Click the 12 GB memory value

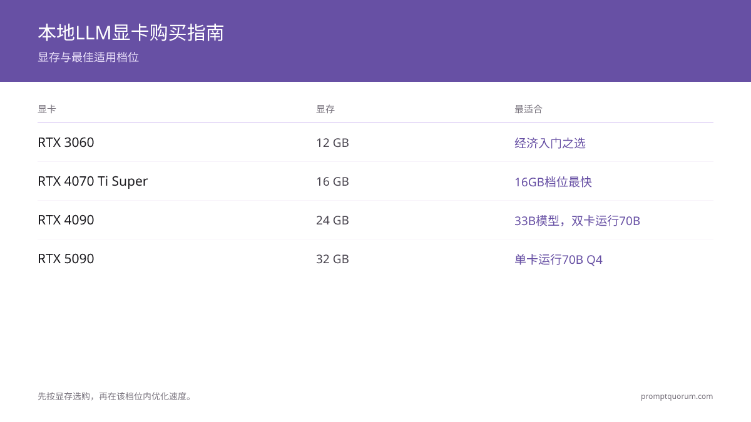point(332,143)
